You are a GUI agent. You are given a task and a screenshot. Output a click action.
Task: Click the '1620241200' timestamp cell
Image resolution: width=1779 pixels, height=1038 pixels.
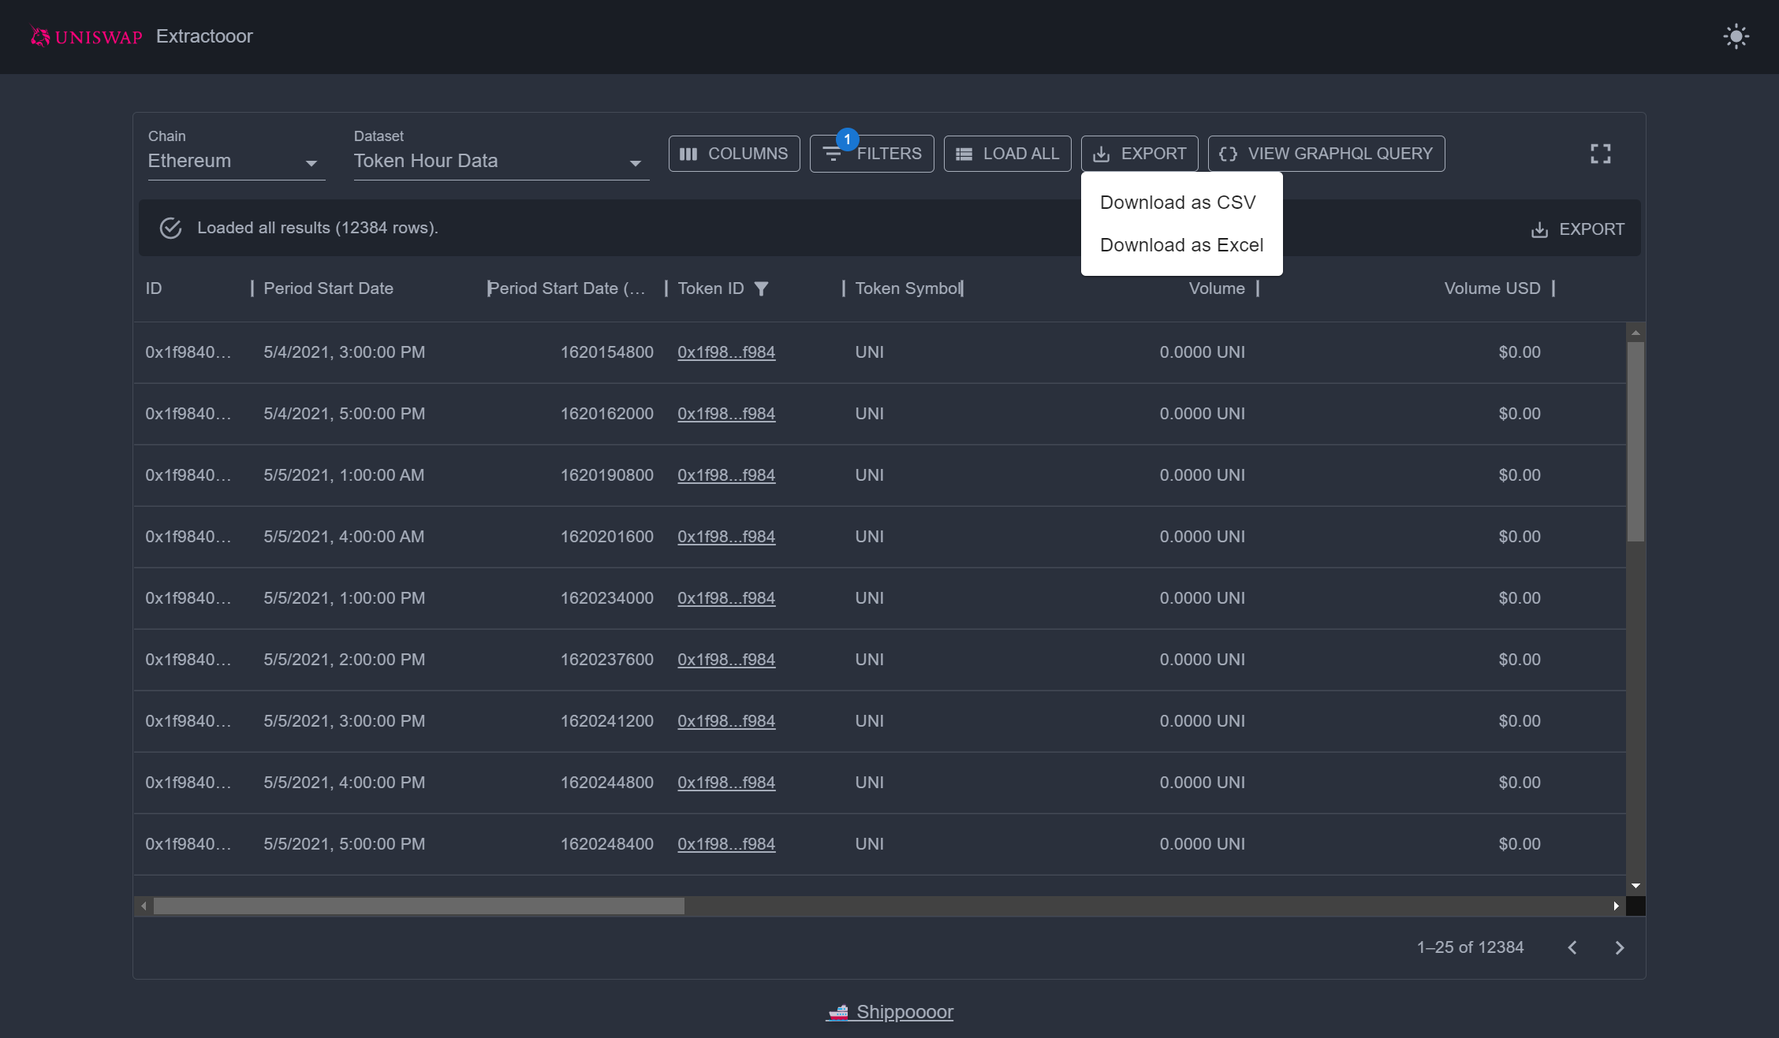coord(606,721)
